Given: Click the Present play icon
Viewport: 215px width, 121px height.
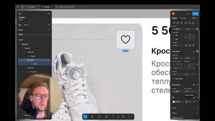Looking at the screenshot, I should [187, 13].
